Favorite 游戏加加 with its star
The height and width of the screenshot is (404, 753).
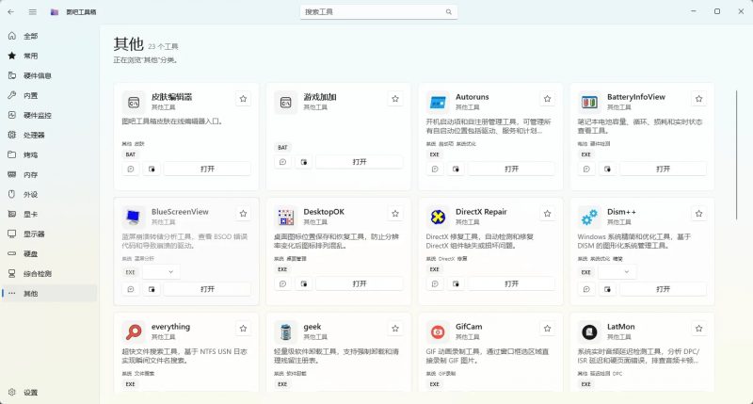pos(395,99)
